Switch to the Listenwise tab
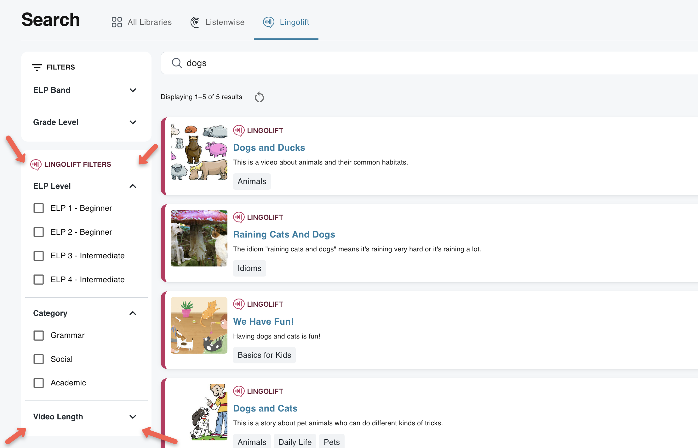The height and width of the screenshot is (448, 698). [217, 22]
